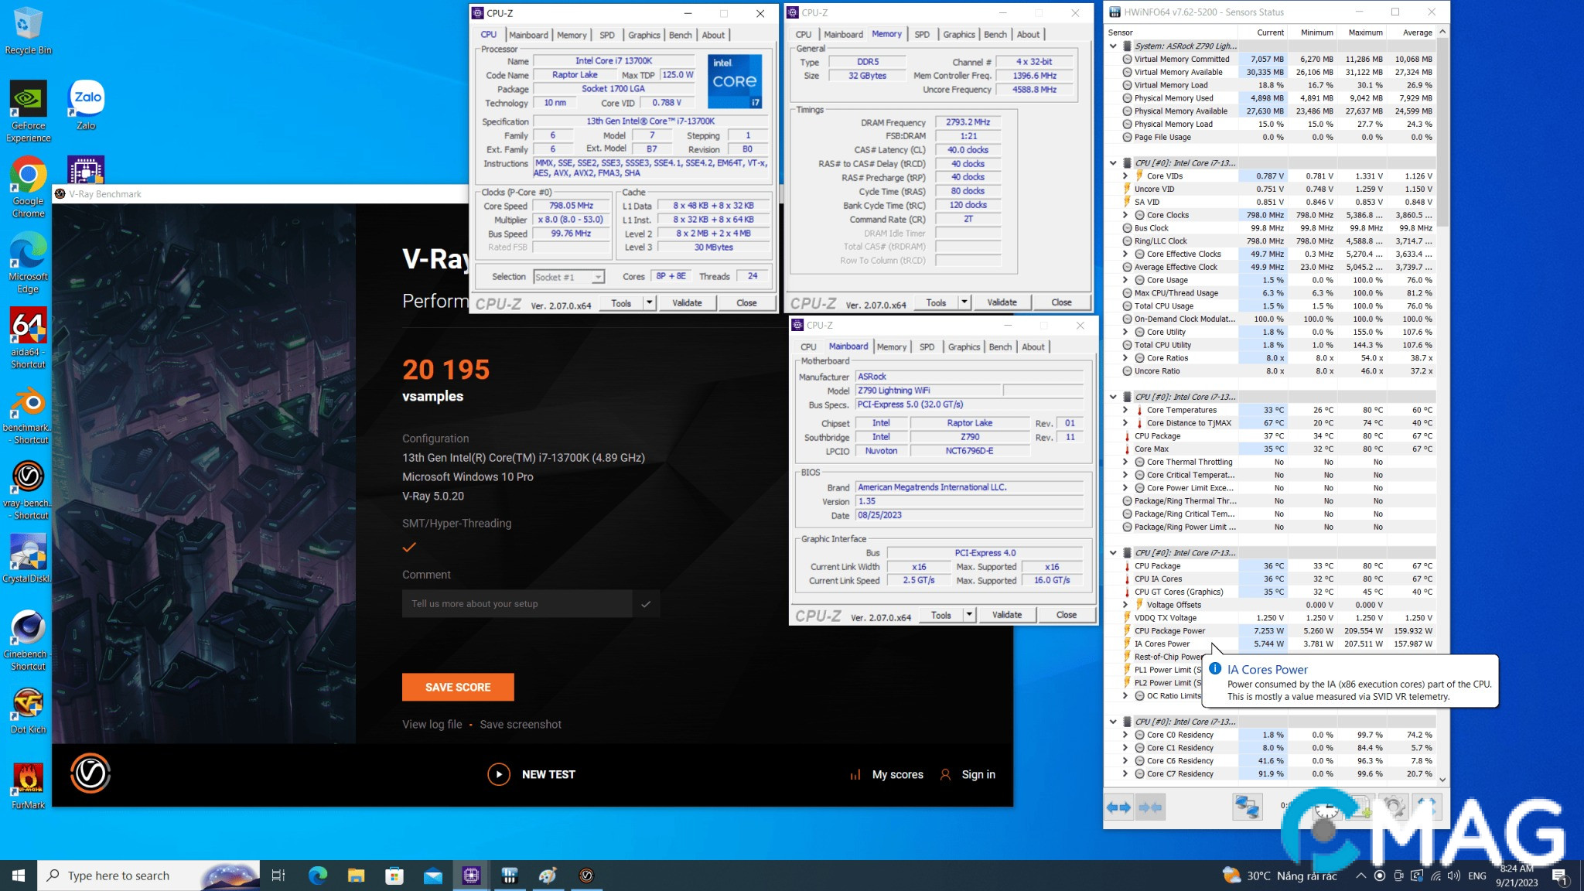Viewport: 1584px width, 891px height.
Task: Confirm comment with checkmark button
Action: coord(646,604)
